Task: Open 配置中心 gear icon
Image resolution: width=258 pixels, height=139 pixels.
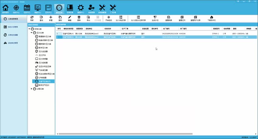Action: click(x=81, y=8)
